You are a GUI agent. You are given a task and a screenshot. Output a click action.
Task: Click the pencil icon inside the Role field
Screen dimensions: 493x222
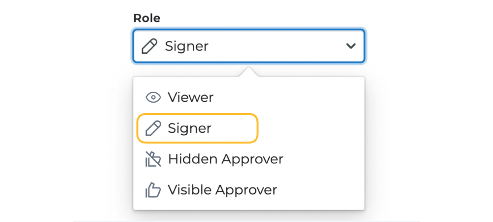pyautogui.click(x=150, y=47)
